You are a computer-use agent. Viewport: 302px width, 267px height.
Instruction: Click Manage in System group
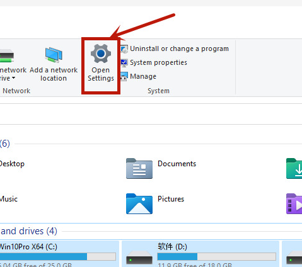coord(143,76)
